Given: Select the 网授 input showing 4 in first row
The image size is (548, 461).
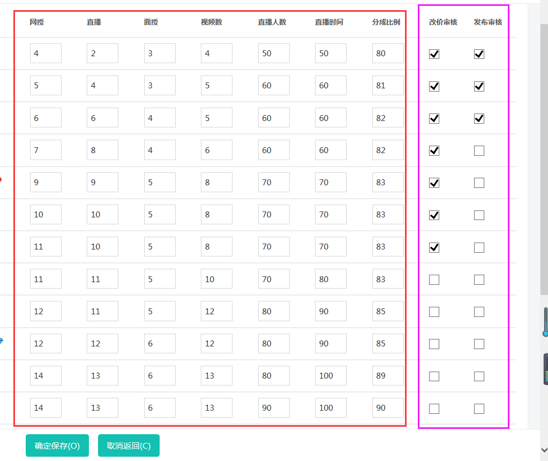Looking at the screenshot, I should click(x=46, y=54).
